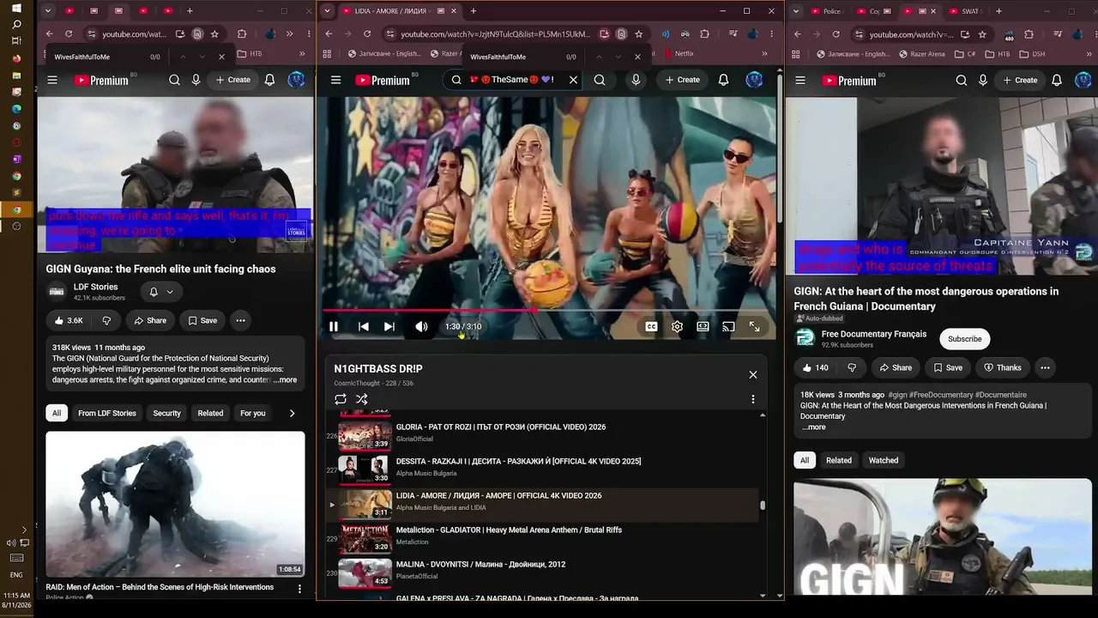
Task: Select the Security chip
Action: tap(166, 413)
